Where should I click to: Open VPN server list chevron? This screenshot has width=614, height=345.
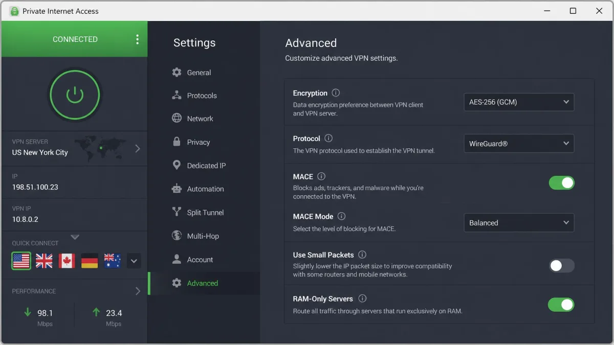137,148
